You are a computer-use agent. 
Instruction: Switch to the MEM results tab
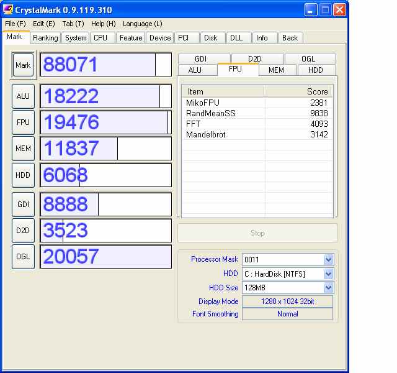click(276, 70)
